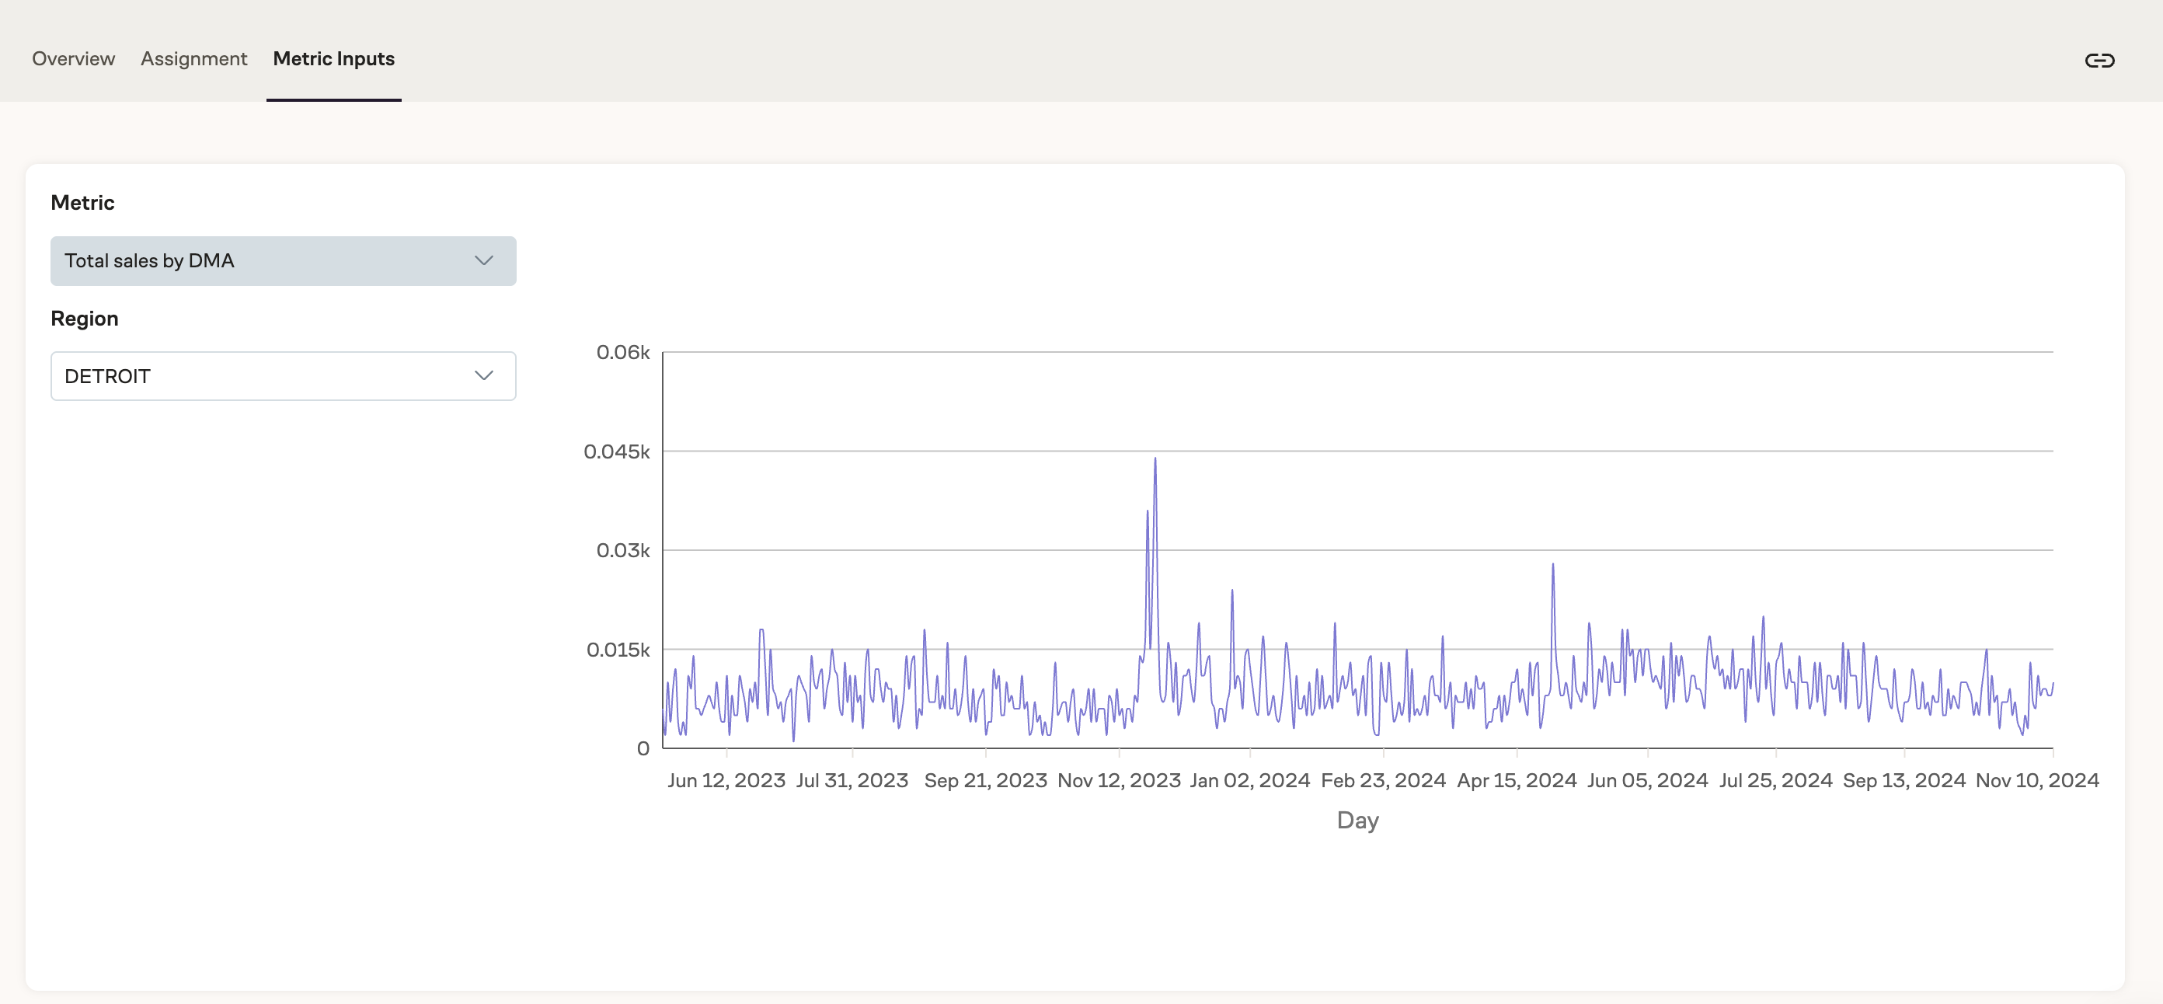
Task: Switch to the Assignment tab
Action: [193, 59]
